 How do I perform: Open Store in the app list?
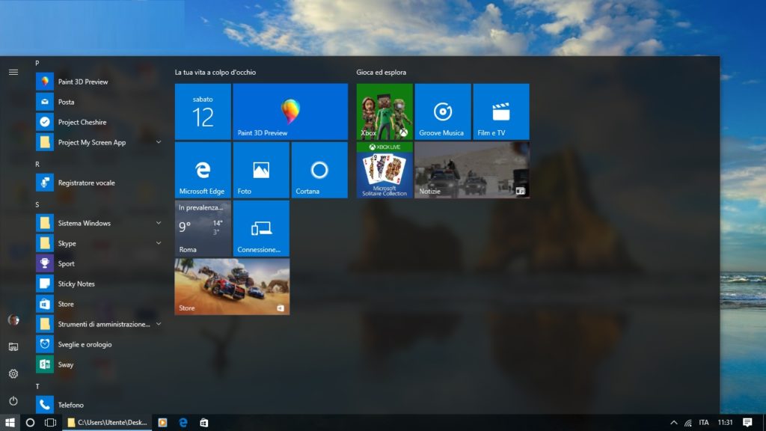pos(98,304)
